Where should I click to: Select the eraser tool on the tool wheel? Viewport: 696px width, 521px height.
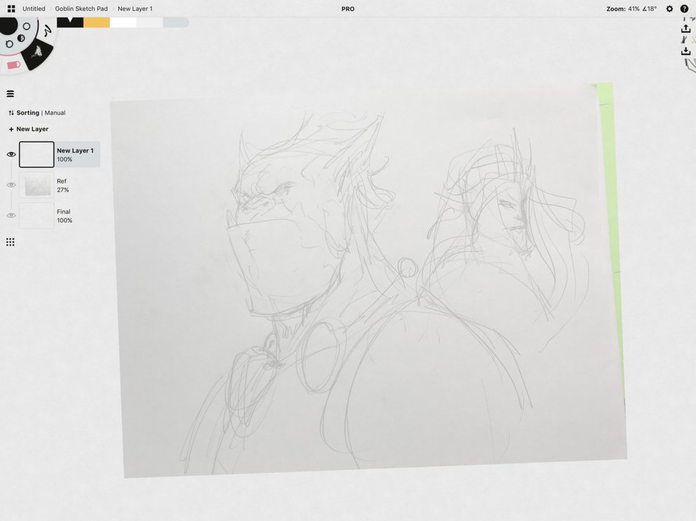tap(13, 65)
